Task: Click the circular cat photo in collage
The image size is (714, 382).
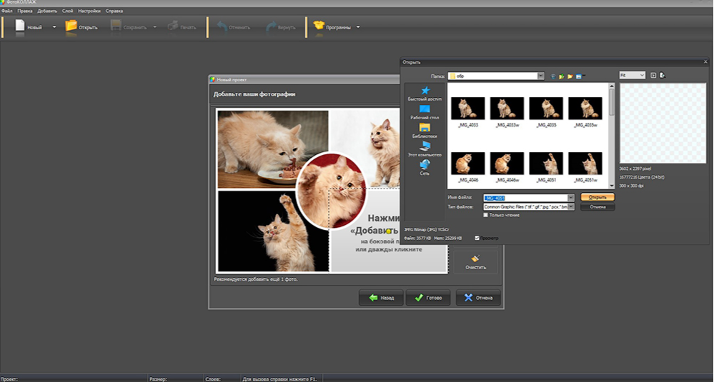Action: click(x=332, y=191)
